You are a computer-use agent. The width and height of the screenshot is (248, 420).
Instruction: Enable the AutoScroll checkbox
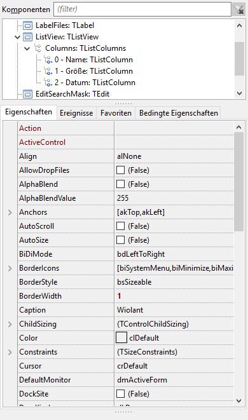(x=120, y=226)
